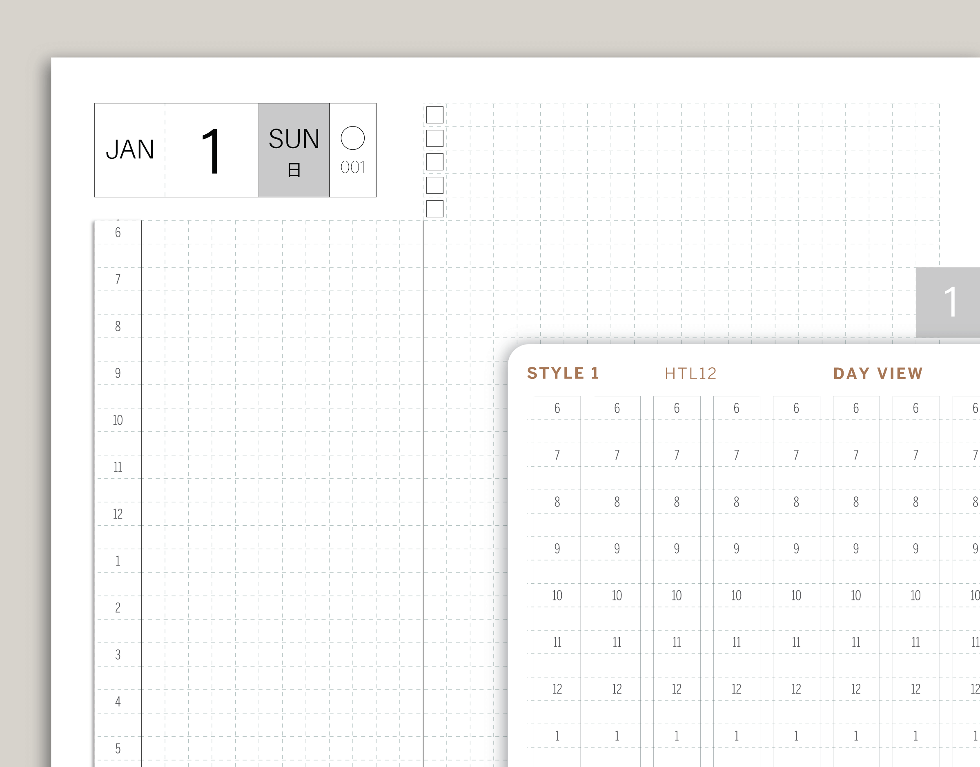Click the kanji 日 under SUN
Viewport: 980px width, 767px height.
pos(294,170)
